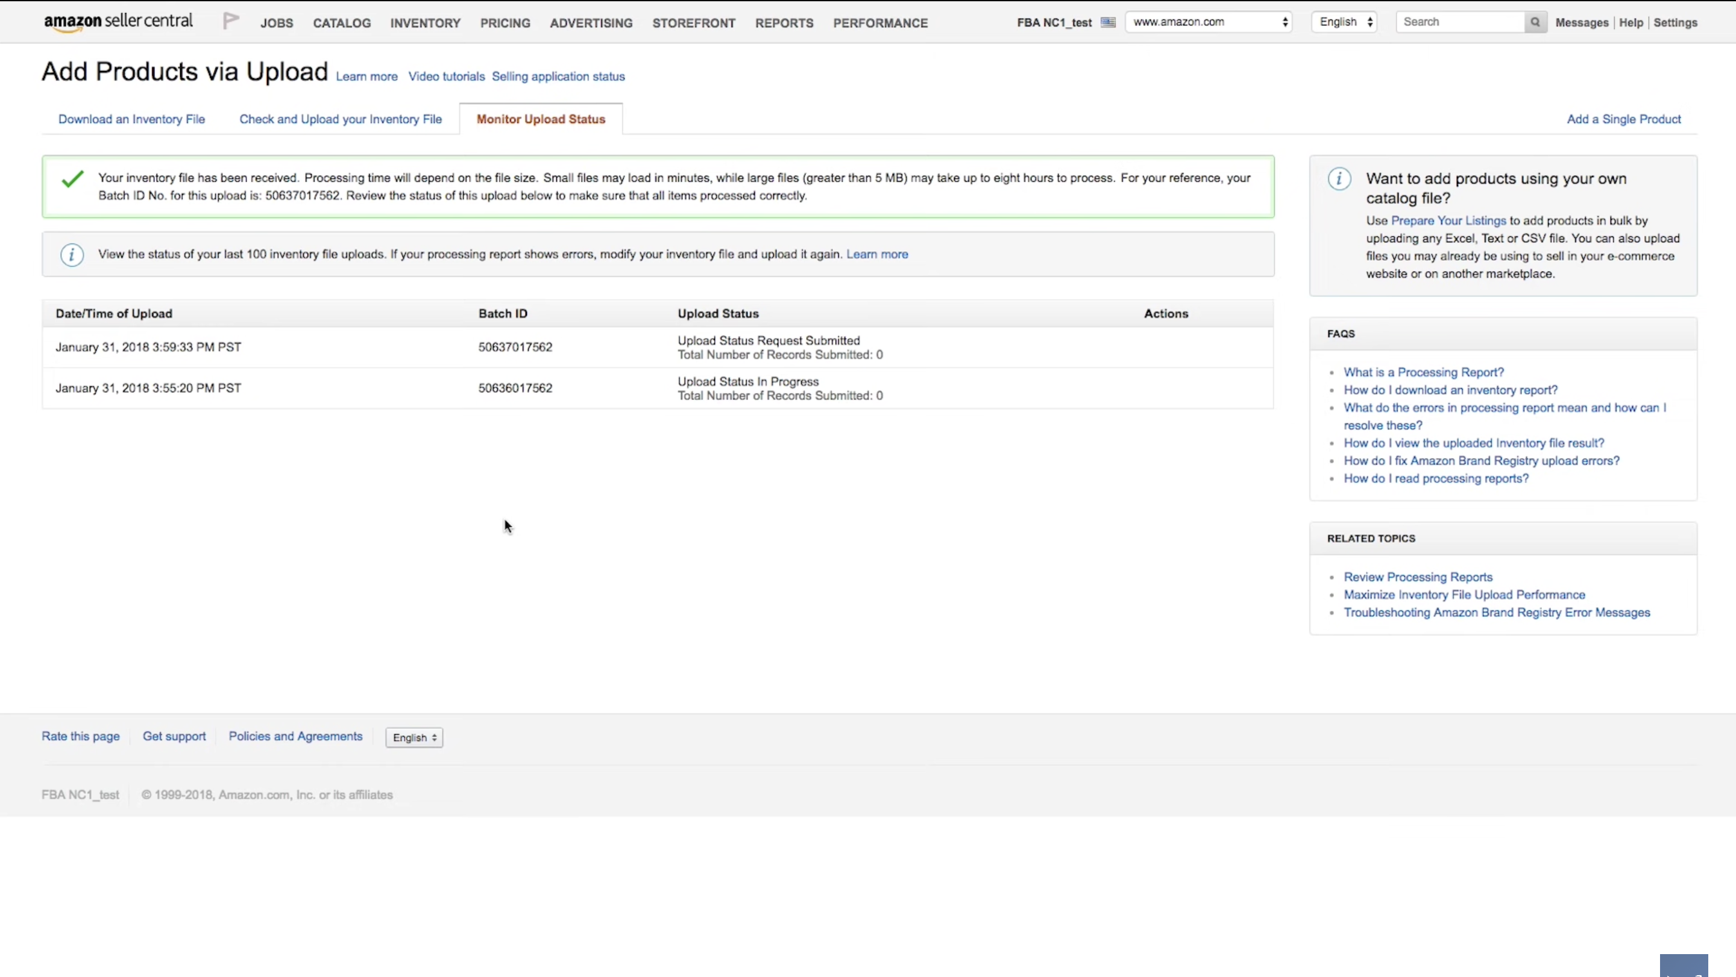1736x977 pixels.
Task: Open the Reports menu
Action: click(784, 23)
